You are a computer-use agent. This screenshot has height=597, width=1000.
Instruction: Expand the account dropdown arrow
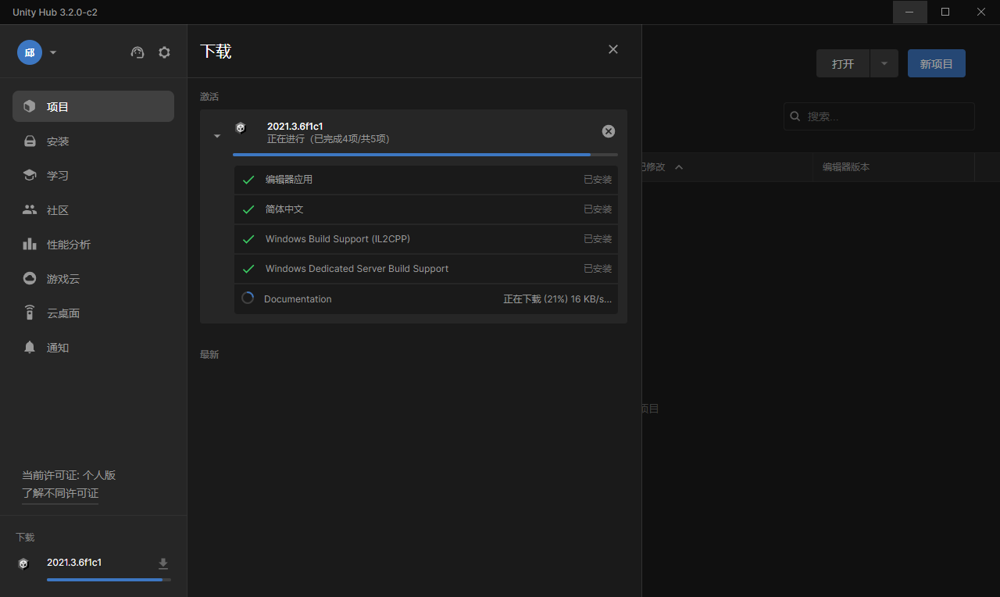tap(53, 53)
